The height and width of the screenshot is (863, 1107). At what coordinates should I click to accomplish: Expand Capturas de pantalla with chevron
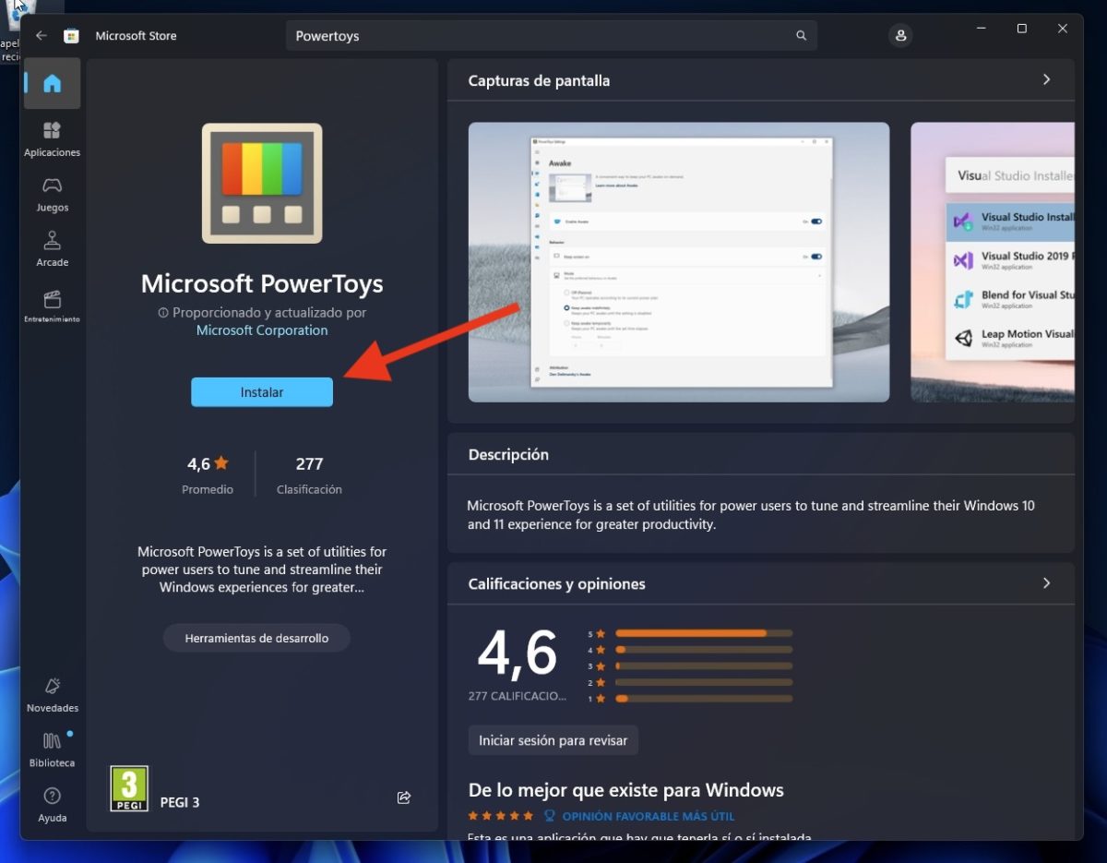(1046, 79)
